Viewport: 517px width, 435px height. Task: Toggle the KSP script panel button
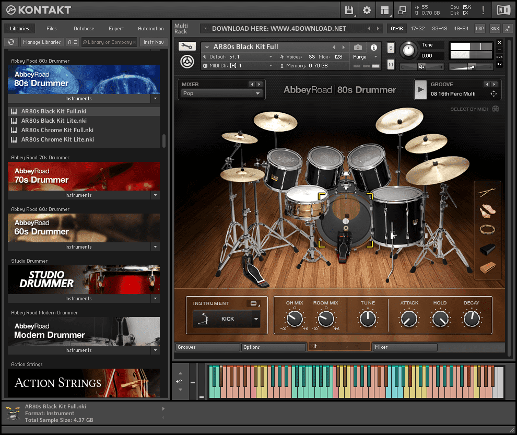pyautogui.click(x=479, y=28)
